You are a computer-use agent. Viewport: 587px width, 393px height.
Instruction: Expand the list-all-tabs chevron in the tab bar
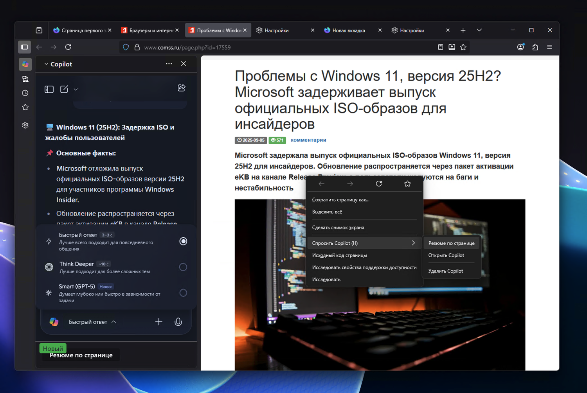tap(479, 30)
